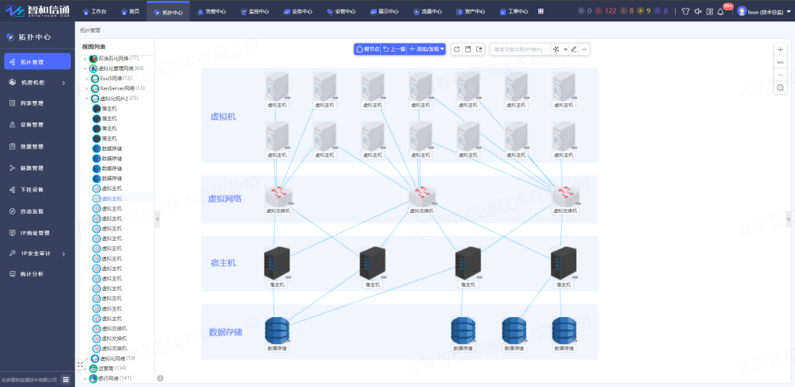Open the 业务中心 module

pos(297,11)
